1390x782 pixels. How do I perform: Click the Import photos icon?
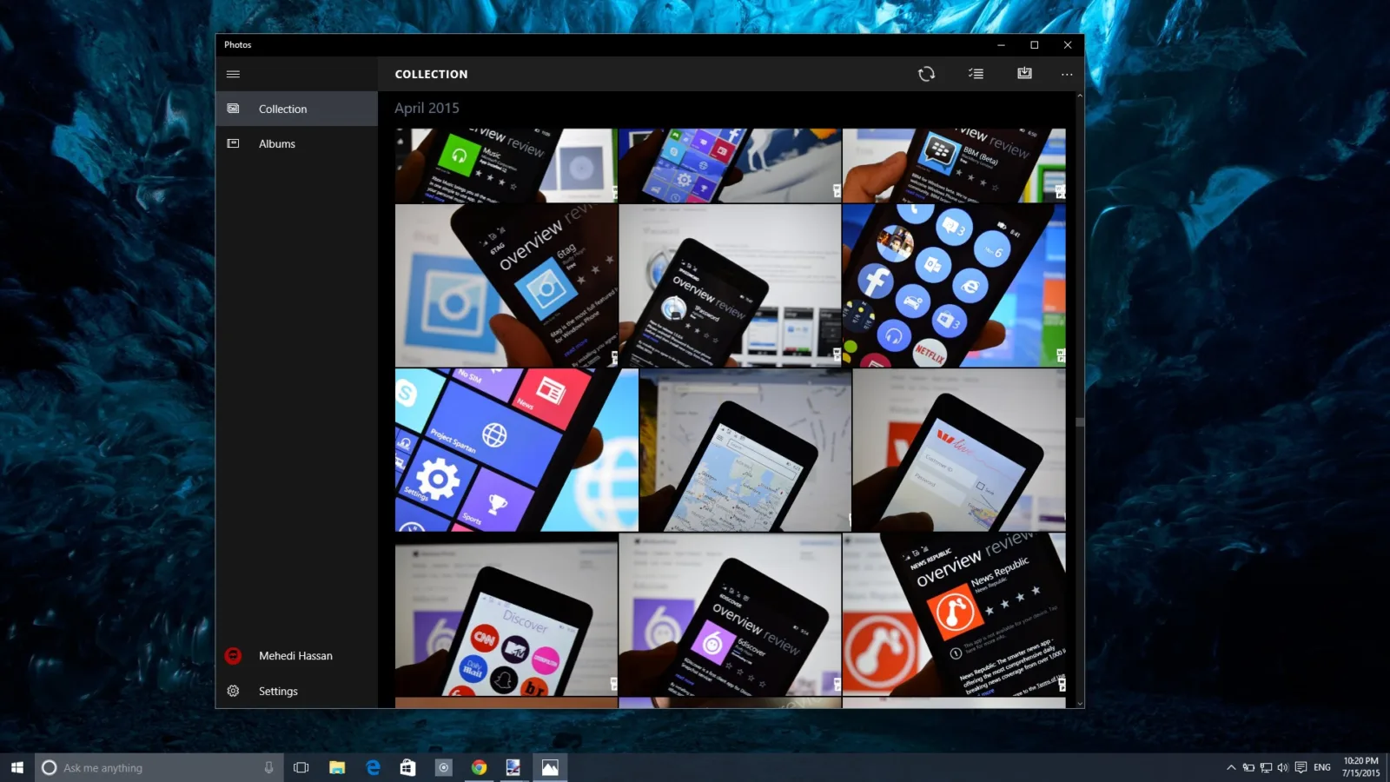[x=1025, y=73]
